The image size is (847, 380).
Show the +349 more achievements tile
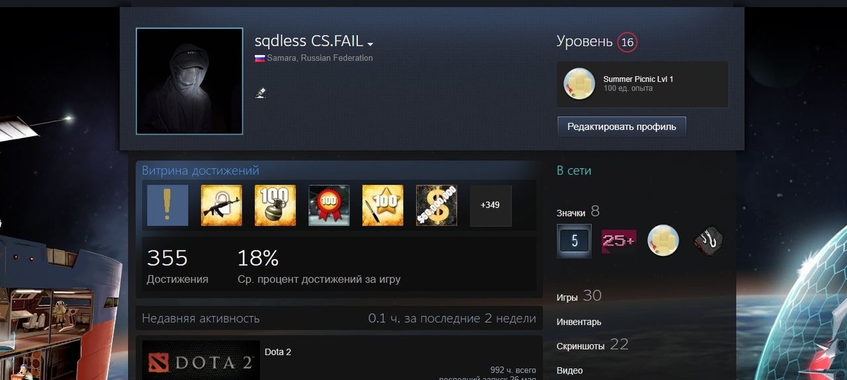tap(490, 205)
